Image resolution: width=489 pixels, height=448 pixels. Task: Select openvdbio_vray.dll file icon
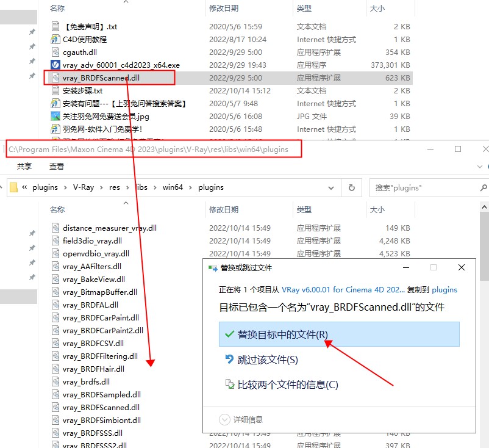click(x=55, y=253)
